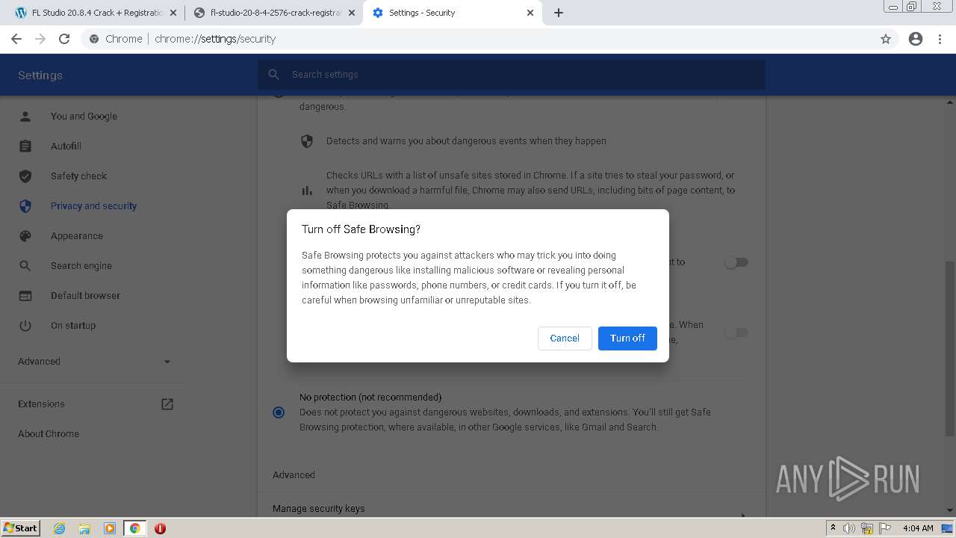The image size is (956, 538).
Task: Launch Internet Explorer from the taskbar
Action: [59, 528]
